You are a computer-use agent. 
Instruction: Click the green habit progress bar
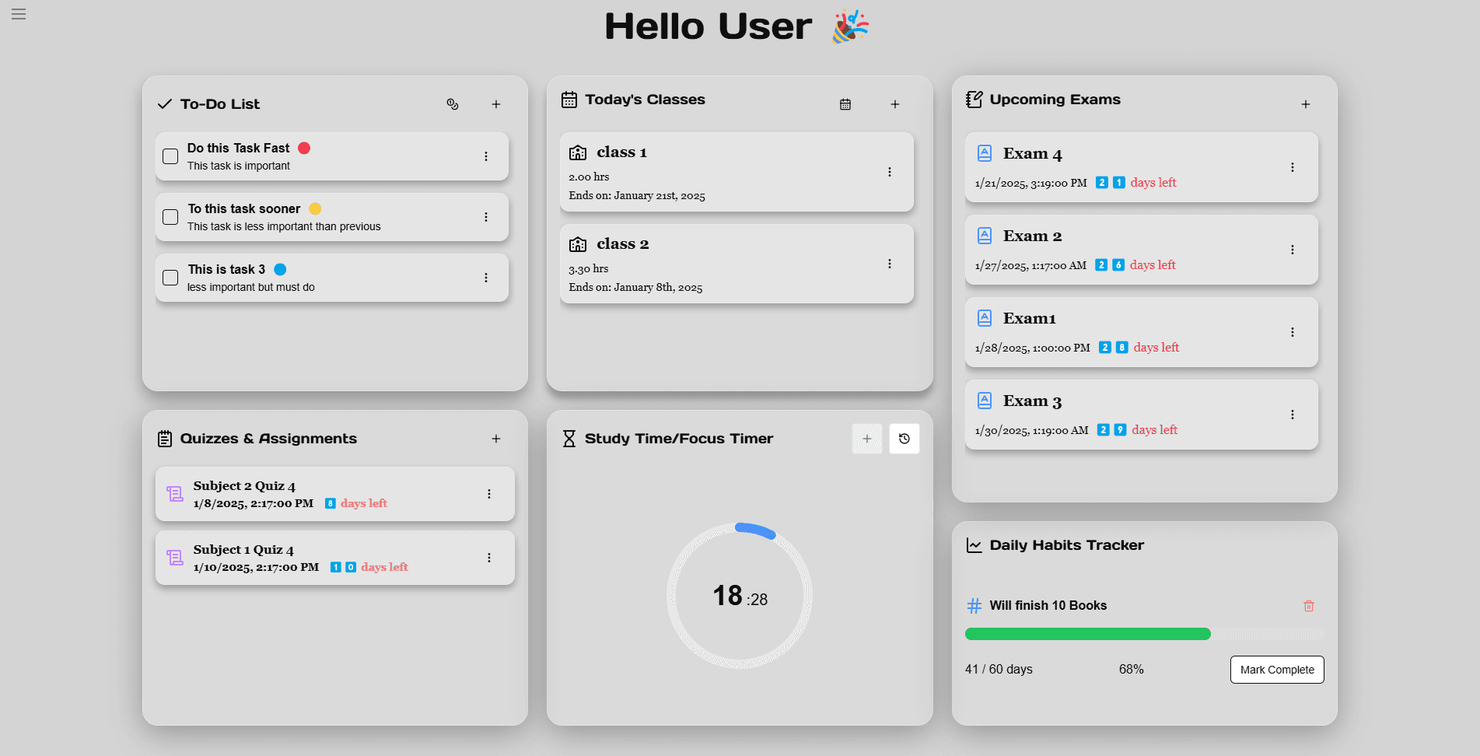tap(1086, 634)
